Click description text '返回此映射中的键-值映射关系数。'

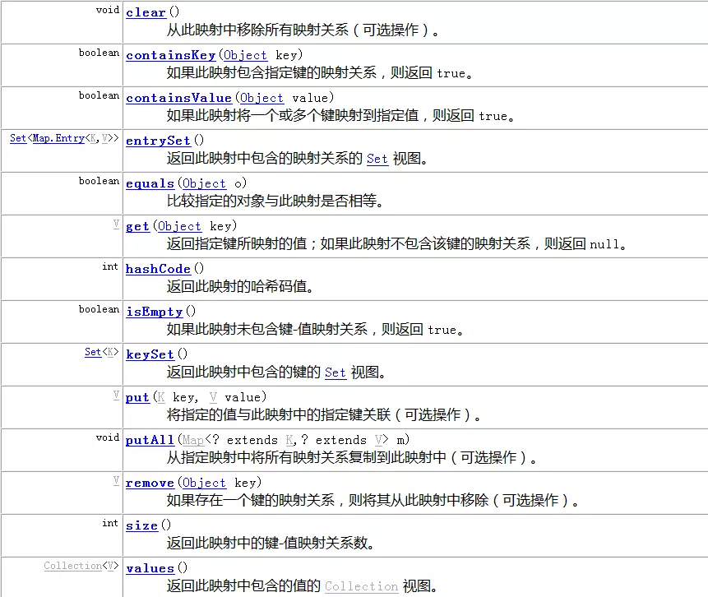271,543
